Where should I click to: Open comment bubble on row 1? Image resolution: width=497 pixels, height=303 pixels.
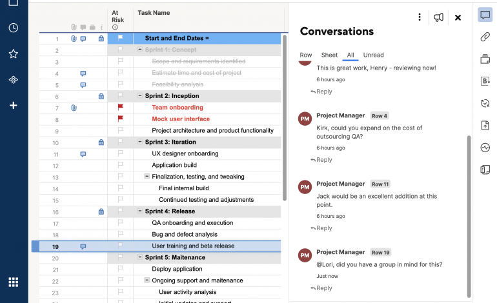83,39
